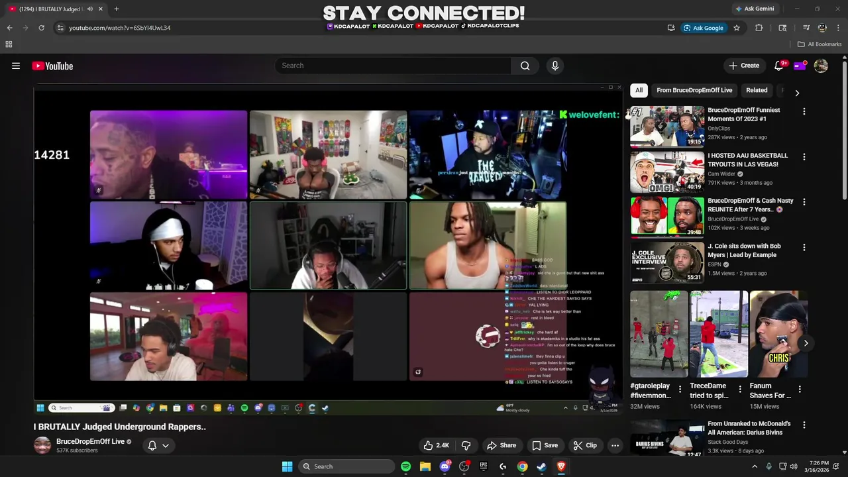Go to the YouTube home logo
Screen dimensions: 848x477
[52, 66]
